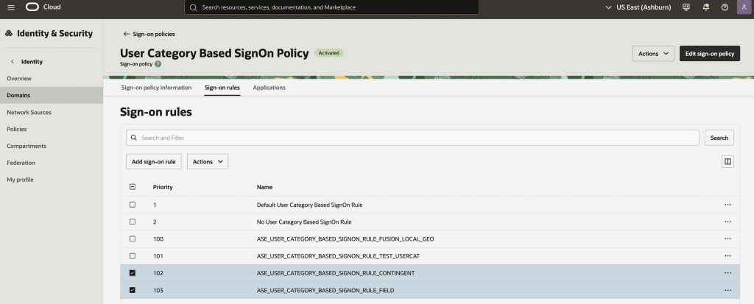Image resolution: width=754 pixels, height=304 pixels.
Task: Open the notifications bell icon
Action: coord(706,7)
